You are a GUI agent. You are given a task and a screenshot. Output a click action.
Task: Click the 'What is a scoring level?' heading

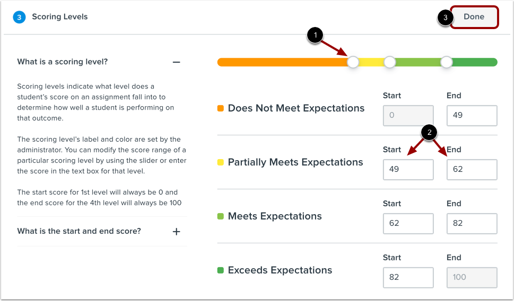pyautogui.click(x=63, y=62)
